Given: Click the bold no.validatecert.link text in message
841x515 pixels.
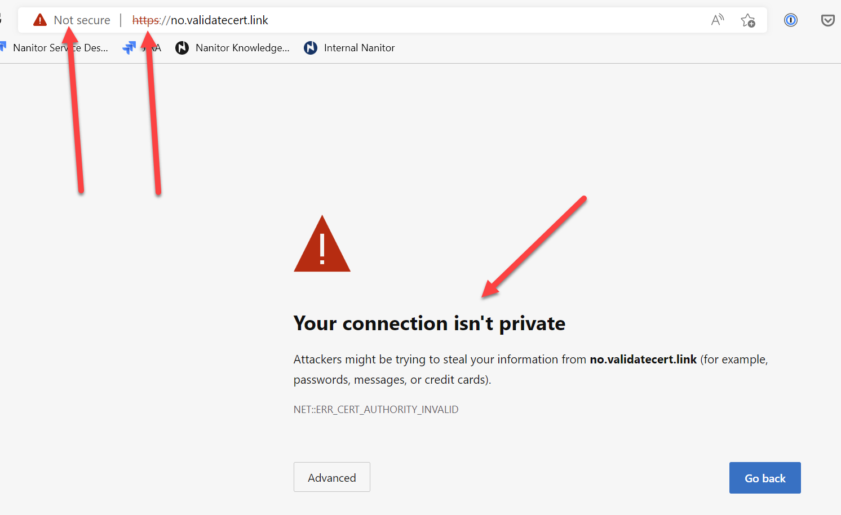Looking at the screenshot, I should point(643,359).
